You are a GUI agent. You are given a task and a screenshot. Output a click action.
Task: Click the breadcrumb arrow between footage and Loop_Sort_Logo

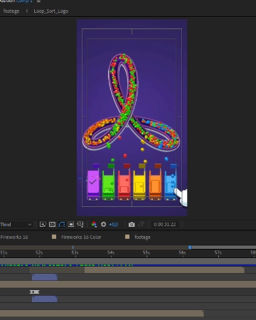coord(27,11)
